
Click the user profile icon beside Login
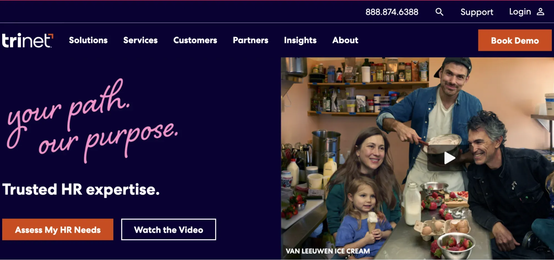pyautogui.click(x=540, y=12)
